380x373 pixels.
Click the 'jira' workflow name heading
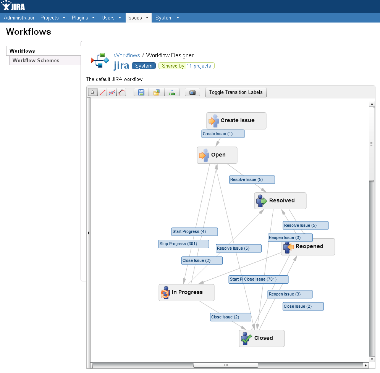[x=121, y=65]
